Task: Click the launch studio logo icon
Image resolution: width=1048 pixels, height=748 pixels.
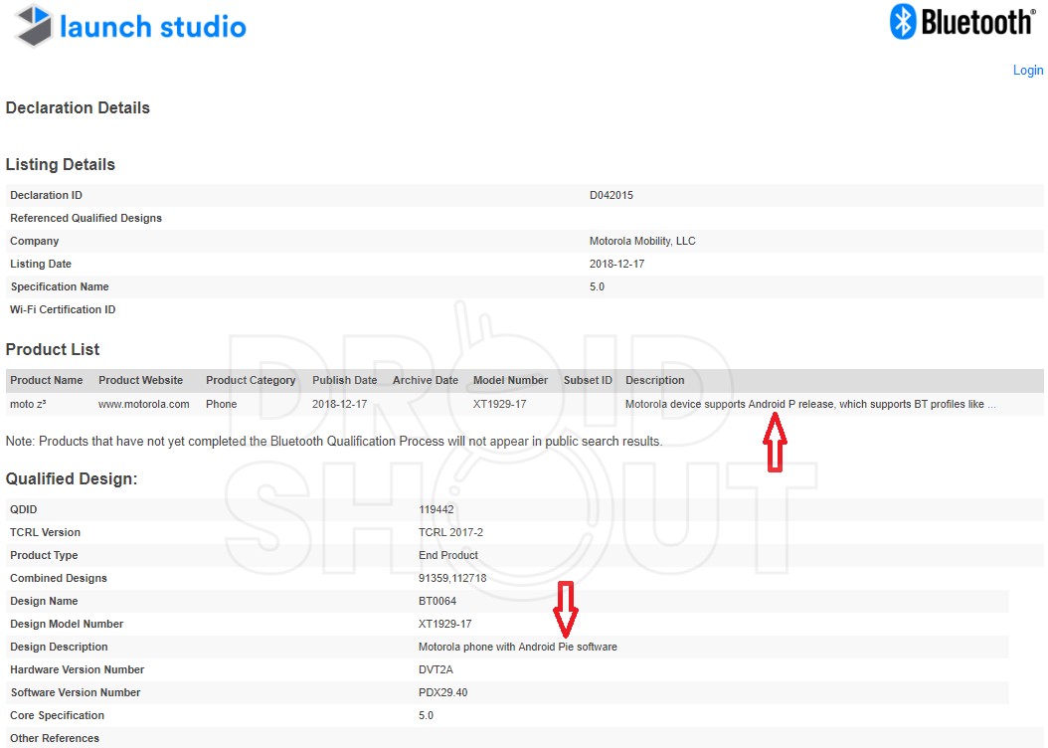Action: click(x=32, y=26)
